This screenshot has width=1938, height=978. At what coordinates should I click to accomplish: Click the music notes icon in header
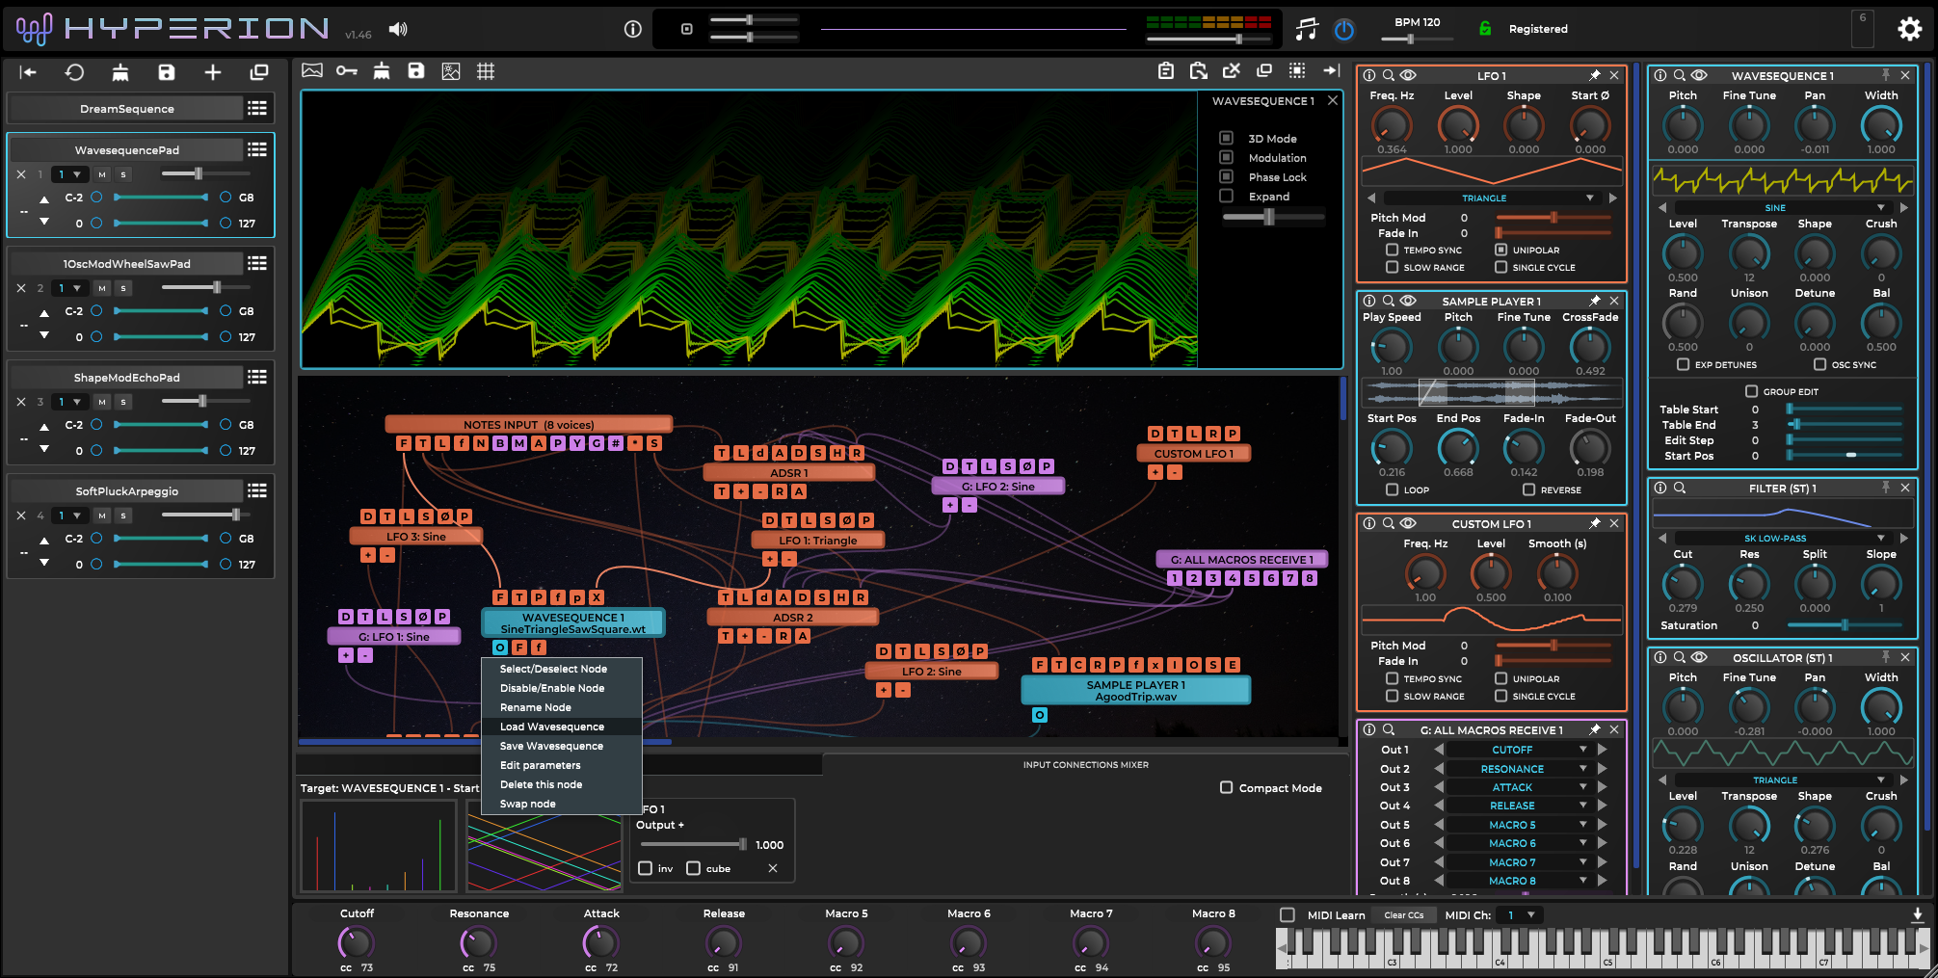[1307, 29]
